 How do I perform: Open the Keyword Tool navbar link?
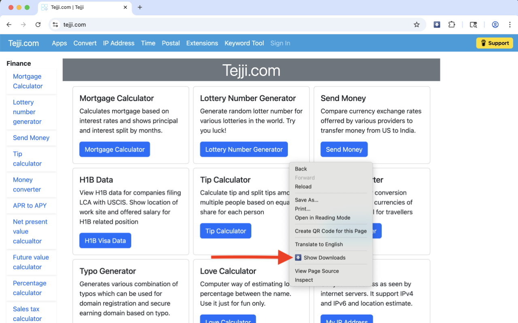[244, 43]
